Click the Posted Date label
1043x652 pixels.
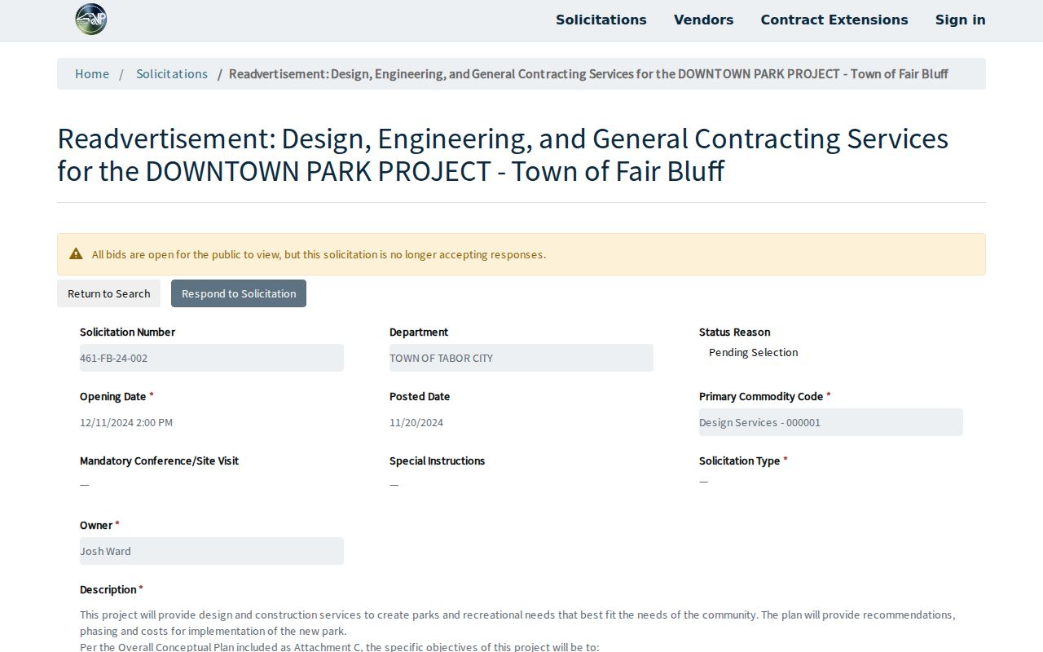point(420,396)
